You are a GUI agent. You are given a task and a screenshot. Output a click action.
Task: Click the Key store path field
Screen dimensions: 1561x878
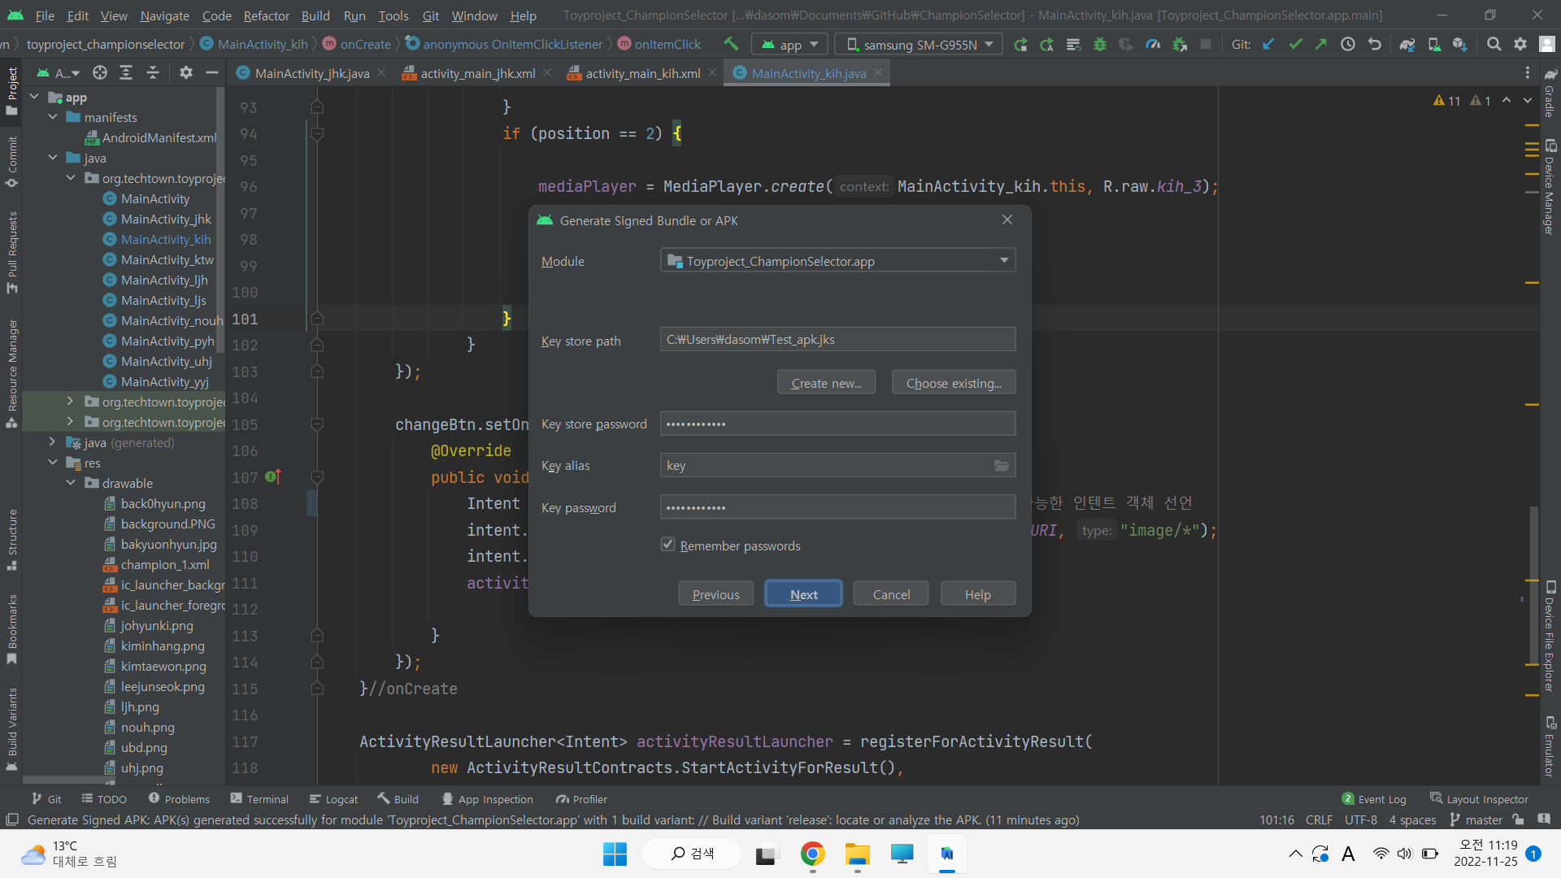[x=837, y=340]
